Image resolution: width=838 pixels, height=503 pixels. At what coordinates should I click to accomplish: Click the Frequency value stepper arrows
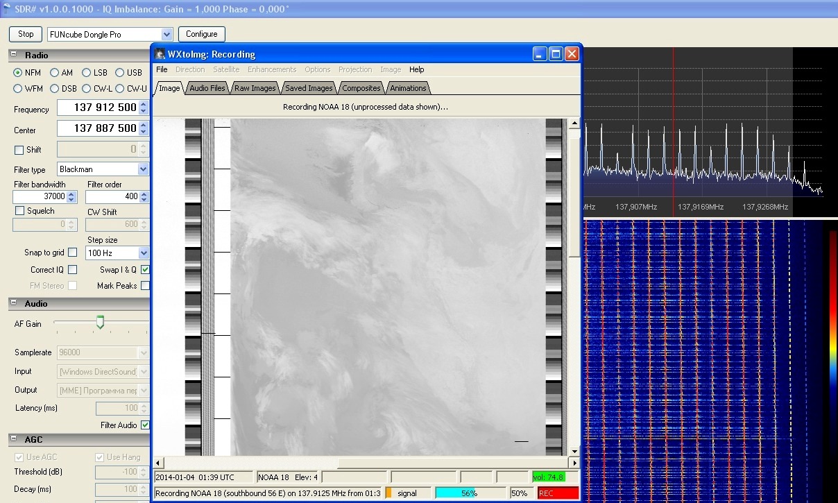click(x=144, y=108)
